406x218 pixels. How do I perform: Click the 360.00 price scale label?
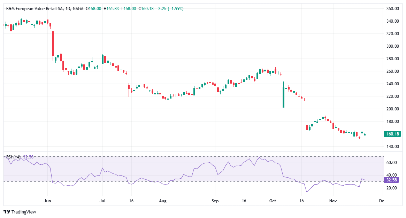point(393,8)
